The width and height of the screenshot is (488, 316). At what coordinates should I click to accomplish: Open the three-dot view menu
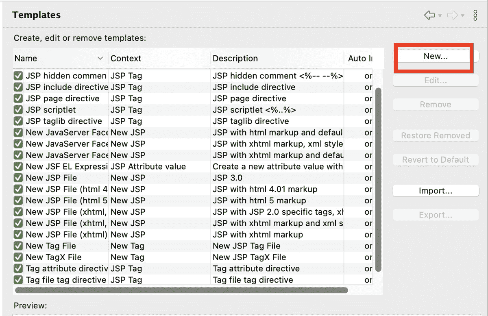[x=475, y=15]
